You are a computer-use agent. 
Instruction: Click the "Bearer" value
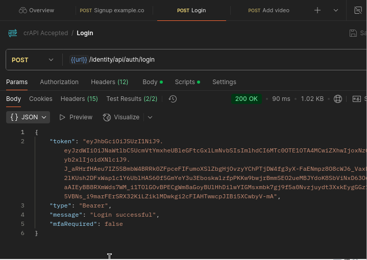click(93, 206)
